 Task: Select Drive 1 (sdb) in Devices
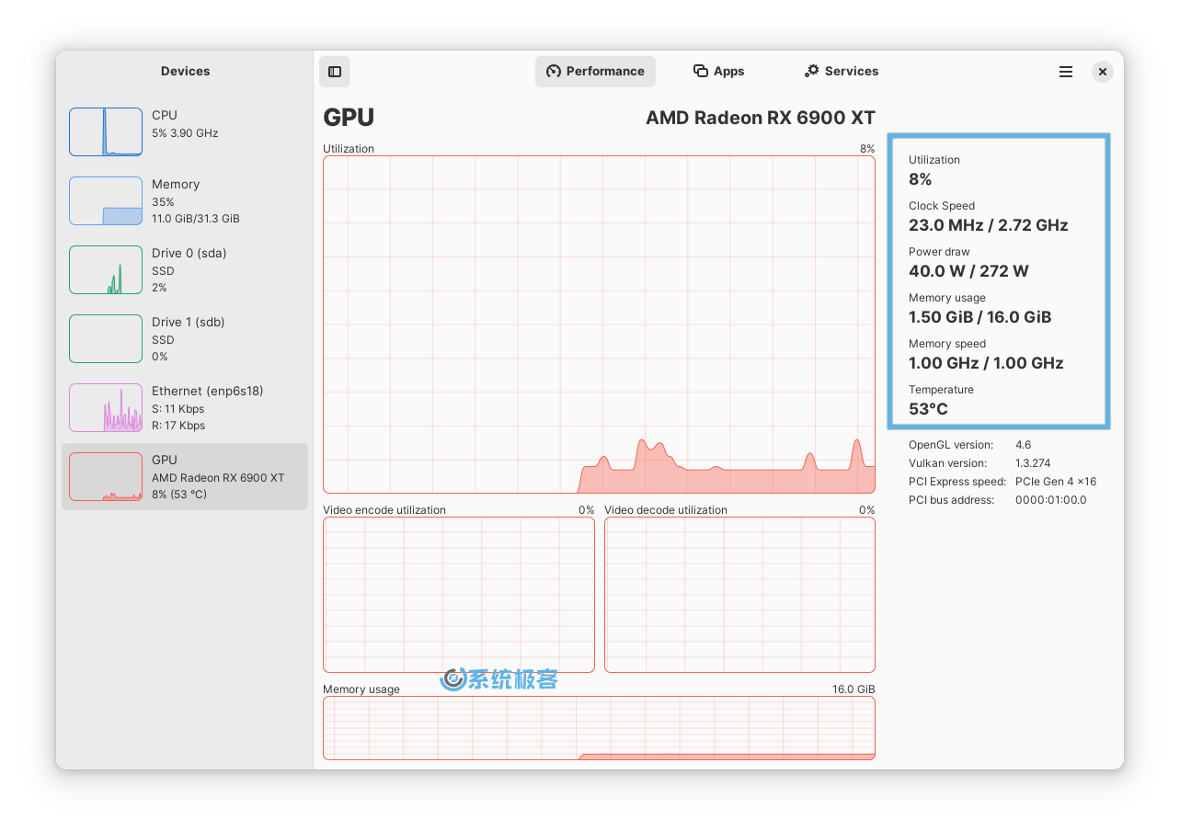pos(185,338)
